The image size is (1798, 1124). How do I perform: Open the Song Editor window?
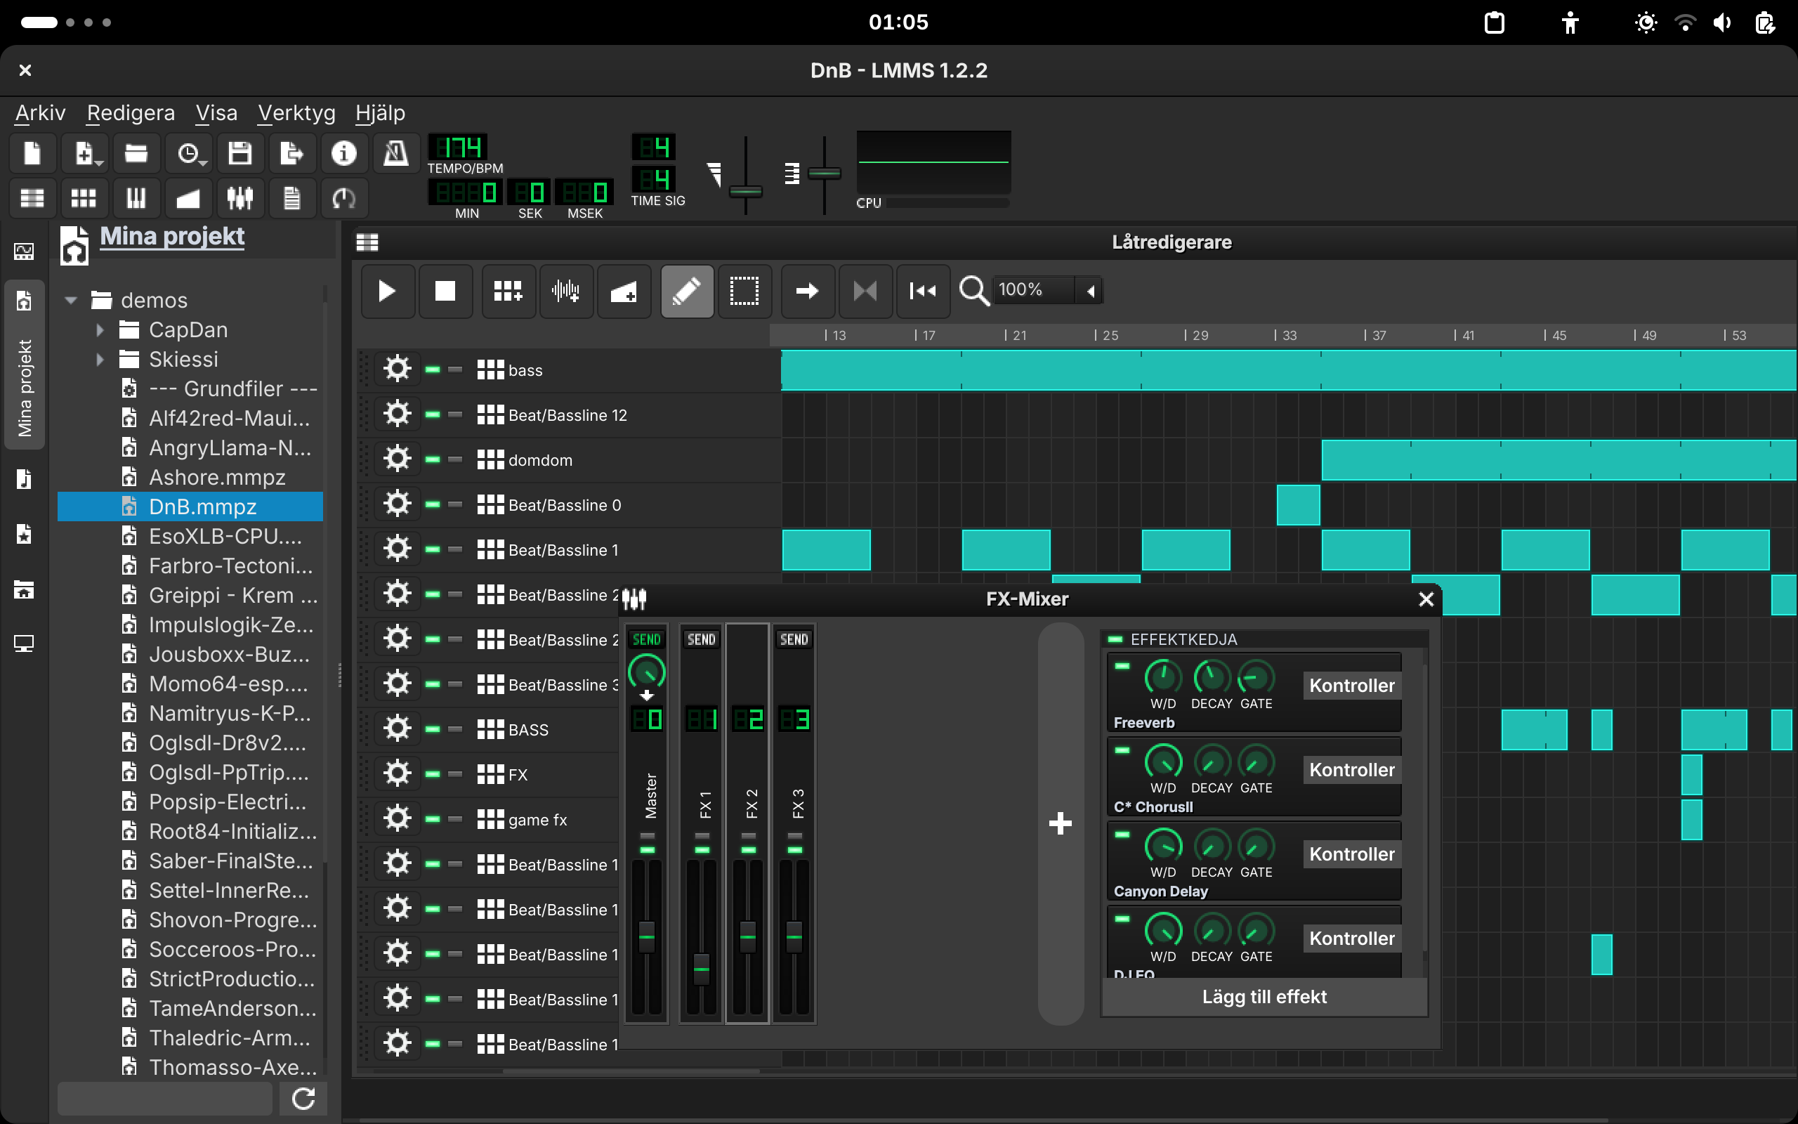pyautogui.click(x=32, y=199)
